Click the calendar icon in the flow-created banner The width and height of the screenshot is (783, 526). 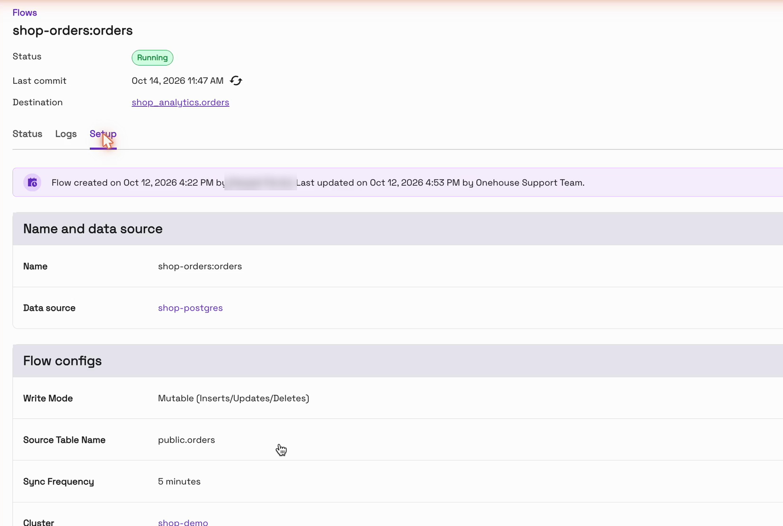pos(32,183)
